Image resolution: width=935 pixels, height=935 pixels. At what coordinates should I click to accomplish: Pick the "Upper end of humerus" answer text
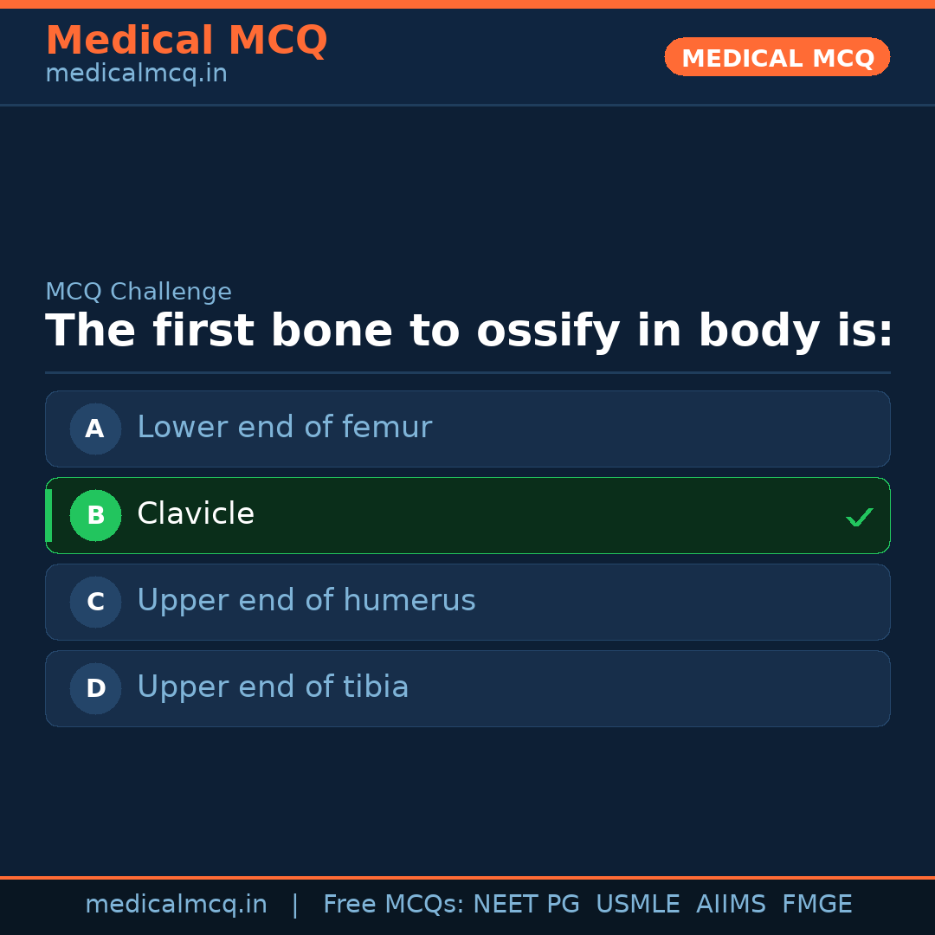coord(306,601)
